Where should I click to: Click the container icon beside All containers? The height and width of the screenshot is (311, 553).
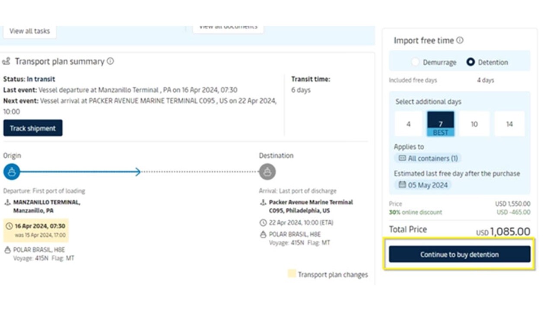pos(402,158)
